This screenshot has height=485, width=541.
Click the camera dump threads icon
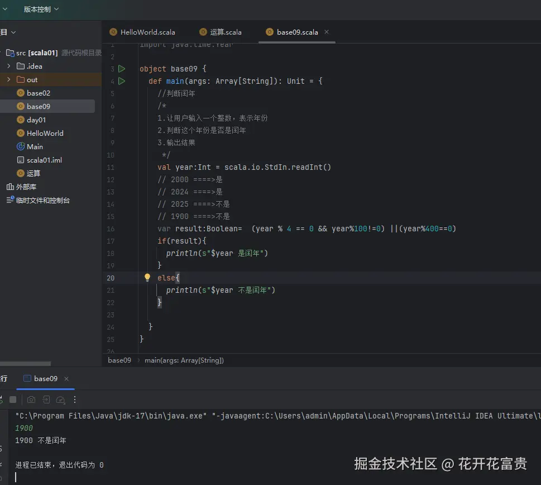click(x=31, y=400)
